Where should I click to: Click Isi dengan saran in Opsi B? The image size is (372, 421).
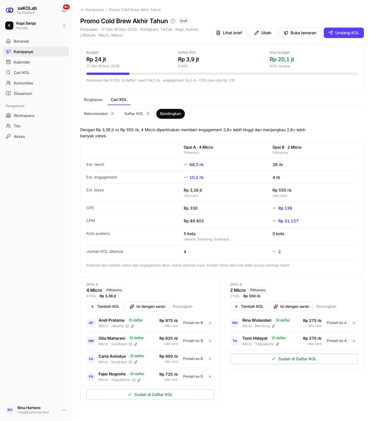click(291, 307)
